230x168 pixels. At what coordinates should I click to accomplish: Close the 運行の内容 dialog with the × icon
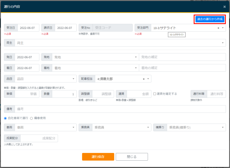pyautogui.click(x=224, y=6)
